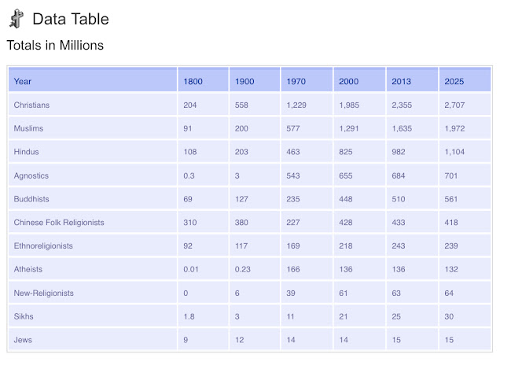Click the Atheists 1800 value 0.01
This screenshot has height=369, width=511.
point(191,270)
